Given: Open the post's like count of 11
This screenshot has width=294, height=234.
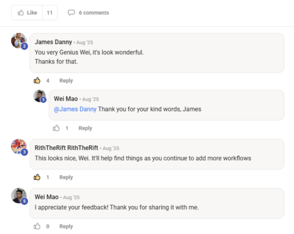Looking at the screenshot, I should (50, 13).
